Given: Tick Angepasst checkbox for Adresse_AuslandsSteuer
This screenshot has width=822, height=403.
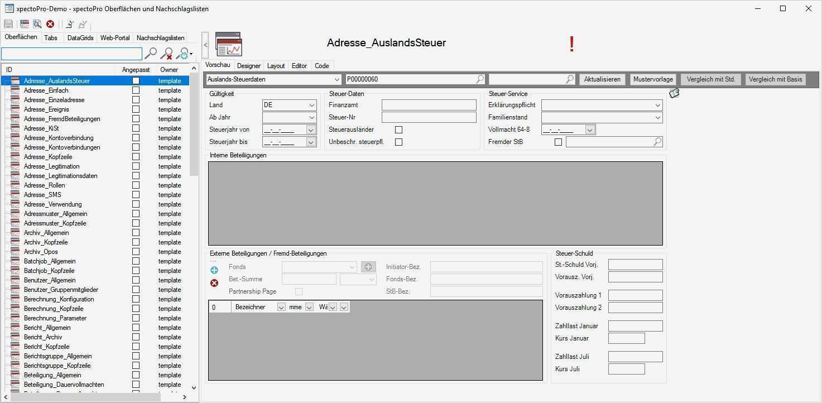Looking at the screenshot, I should (136, 81).
